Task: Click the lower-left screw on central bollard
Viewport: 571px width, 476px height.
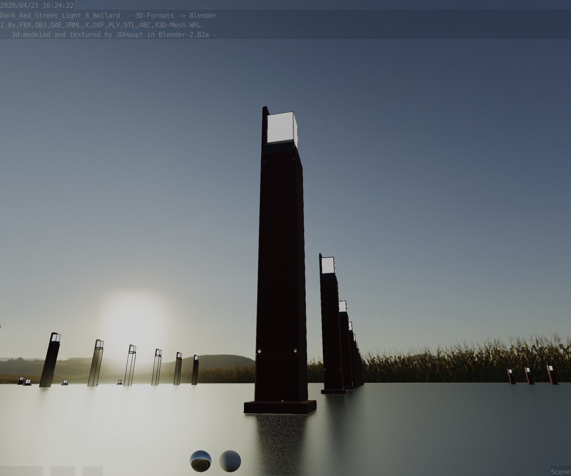Action: (x=260, y=350)
